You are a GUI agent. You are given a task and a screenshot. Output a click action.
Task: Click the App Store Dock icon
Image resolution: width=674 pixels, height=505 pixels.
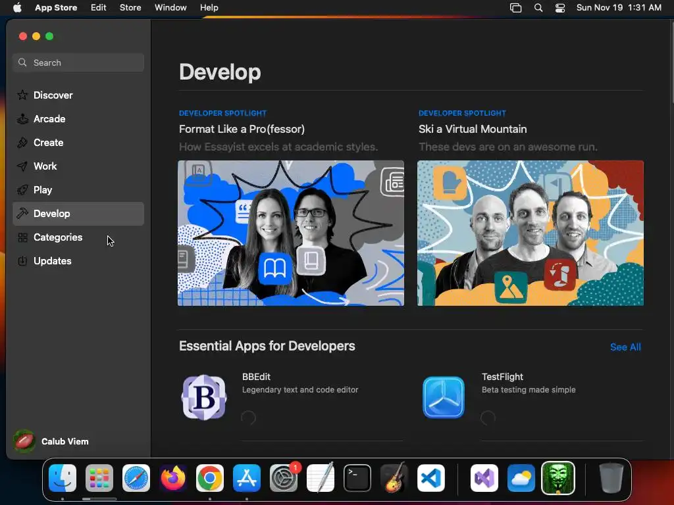(x=247, y=478)
